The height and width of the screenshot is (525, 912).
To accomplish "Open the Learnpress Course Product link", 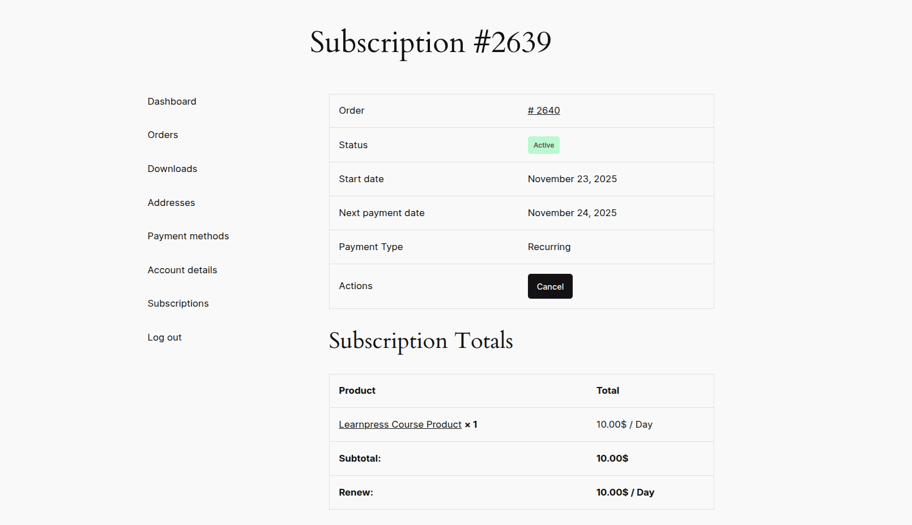I will click(400, 424).
